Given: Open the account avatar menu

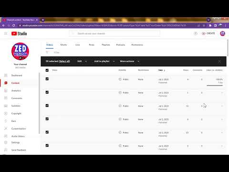Looking at the screenshot, I should (222, 33).
